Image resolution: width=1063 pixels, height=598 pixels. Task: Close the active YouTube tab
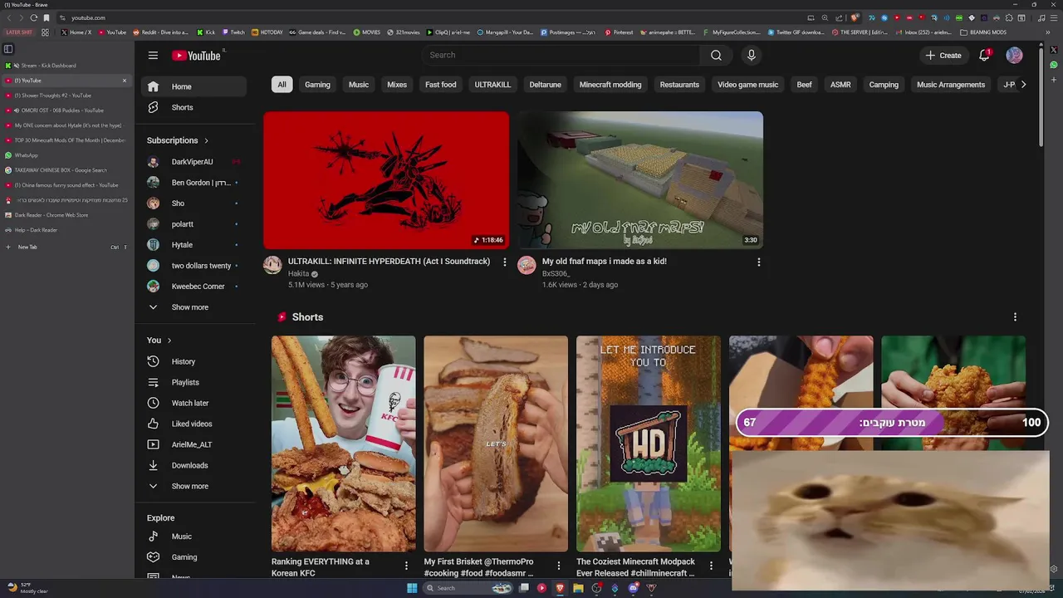[125, 81]
